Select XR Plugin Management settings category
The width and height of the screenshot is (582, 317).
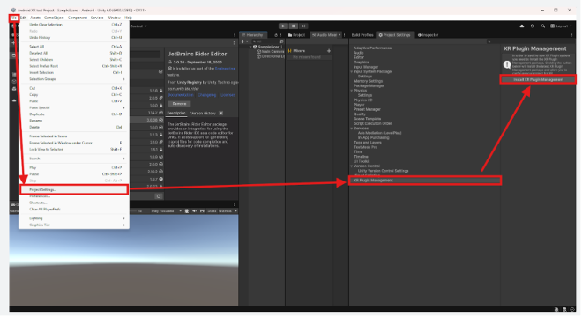tap(425, 181)
